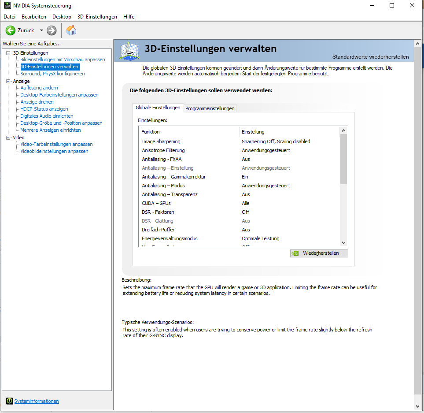Click the NVIDIA app icon in title bar

7,5
